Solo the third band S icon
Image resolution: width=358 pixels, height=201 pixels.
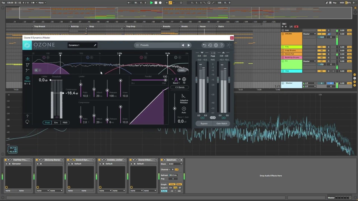[x=145, y=58]
